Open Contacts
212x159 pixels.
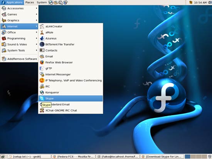[71, 50]
